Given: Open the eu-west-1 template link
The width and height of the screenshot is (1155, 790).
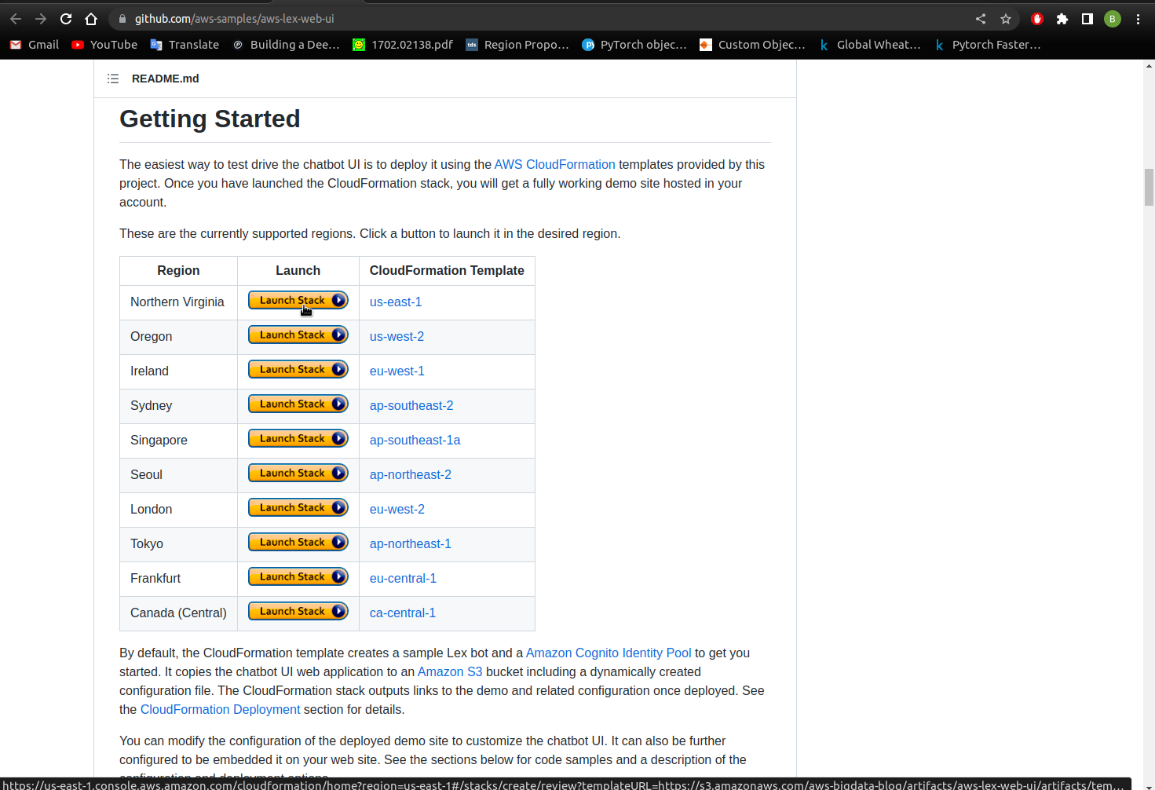Looking at the screenshot, I should 397,371.
